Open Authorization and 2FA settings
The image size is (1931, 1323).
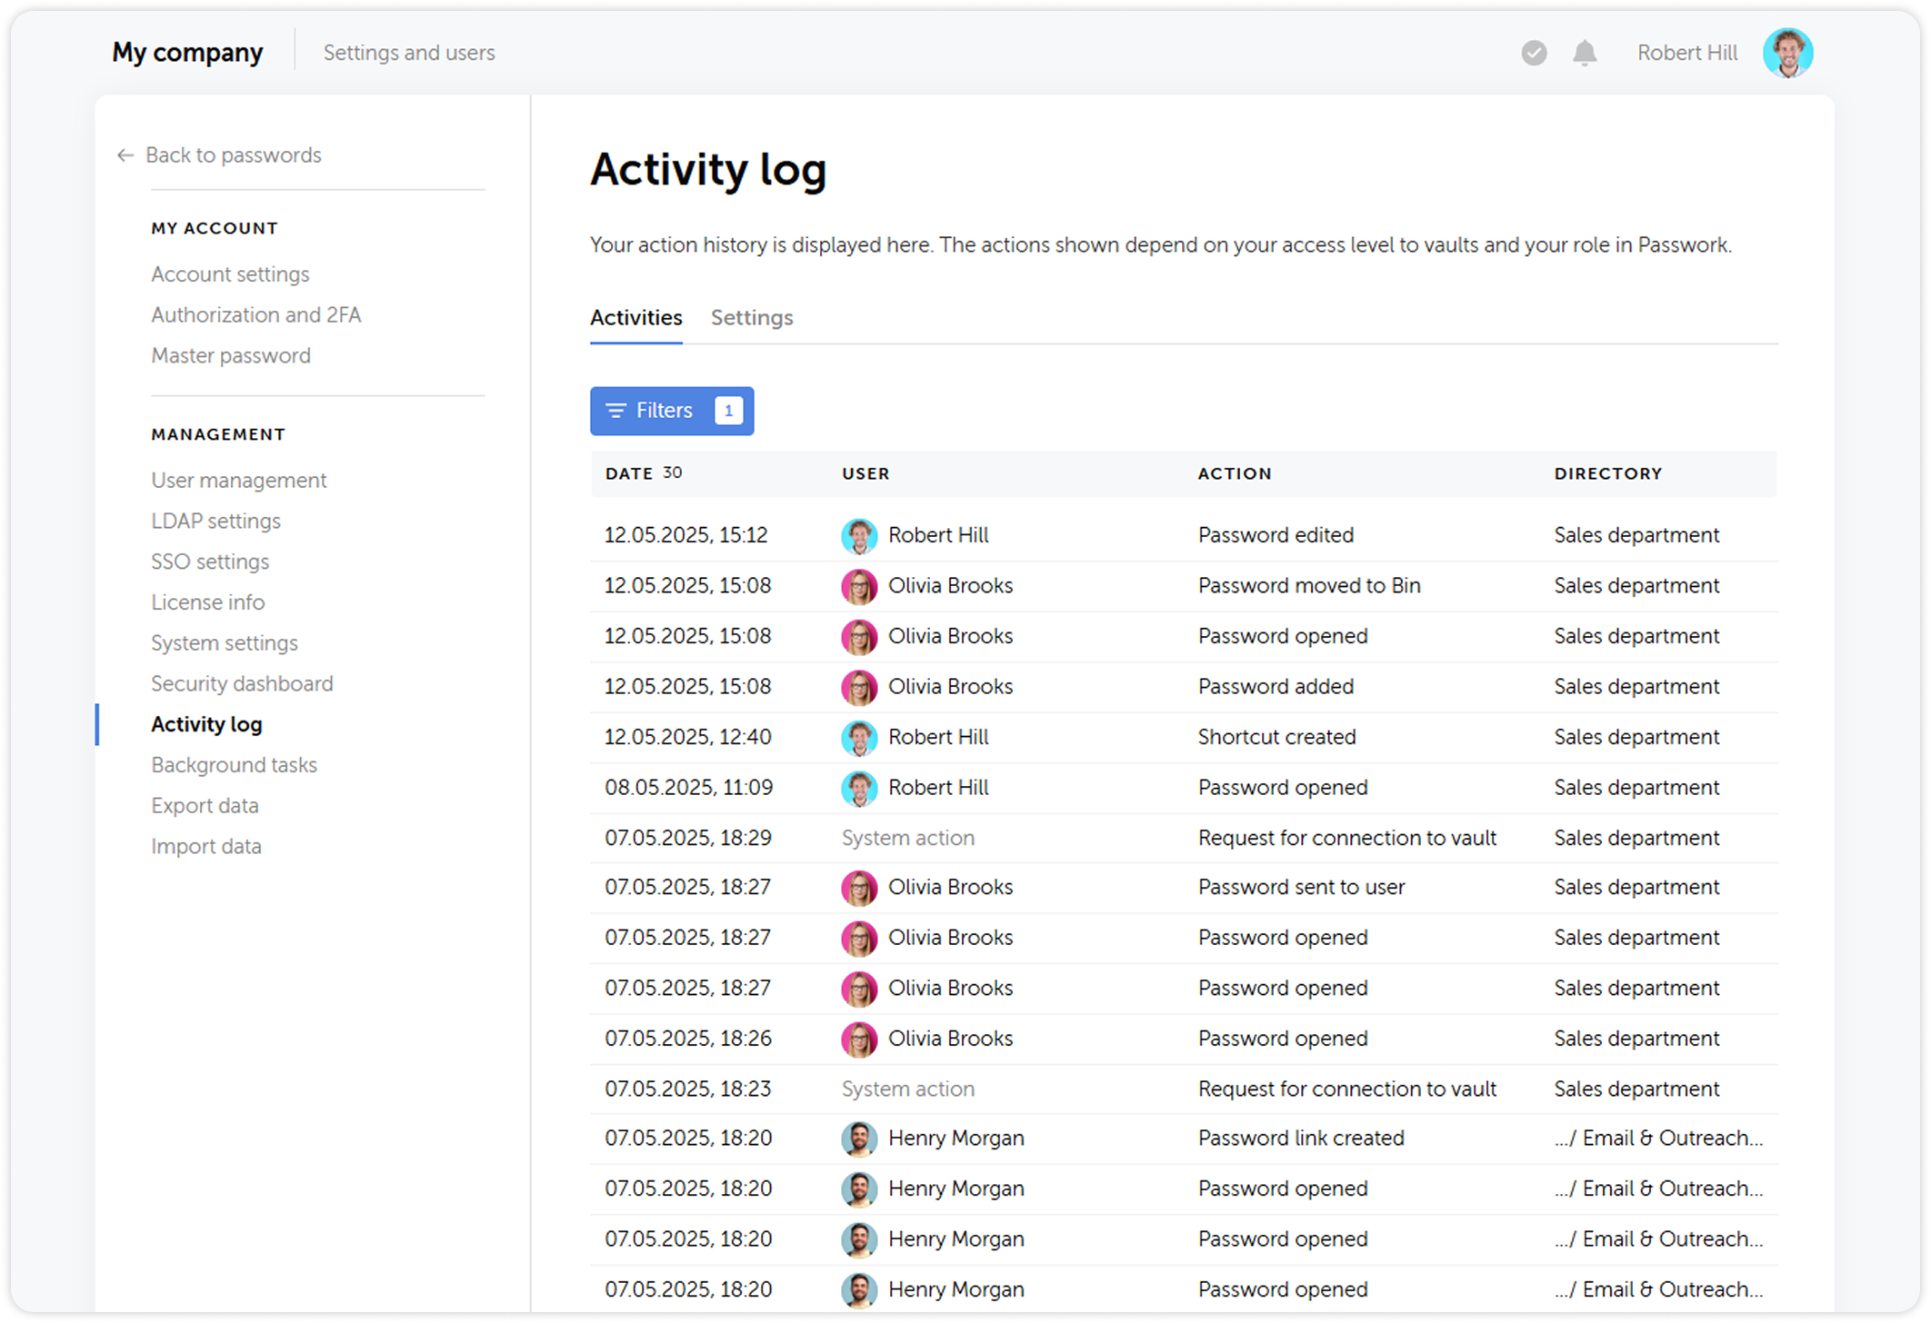click(256, 314)
